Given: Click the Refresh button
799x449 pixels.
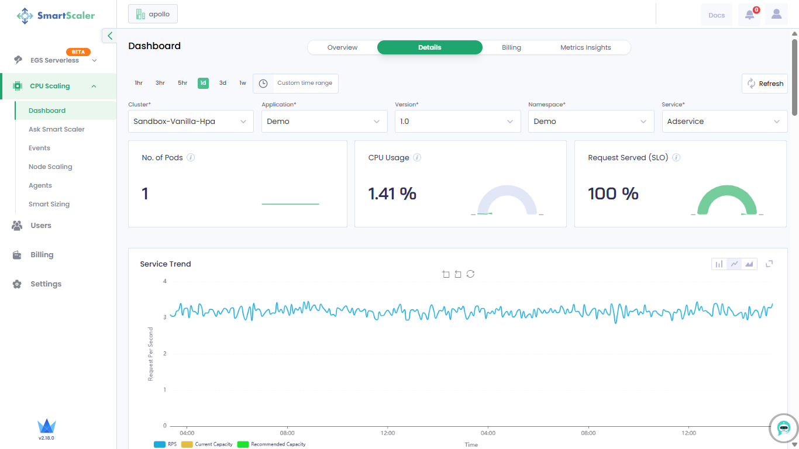Looking at the screenshot, I should point(764,84).
